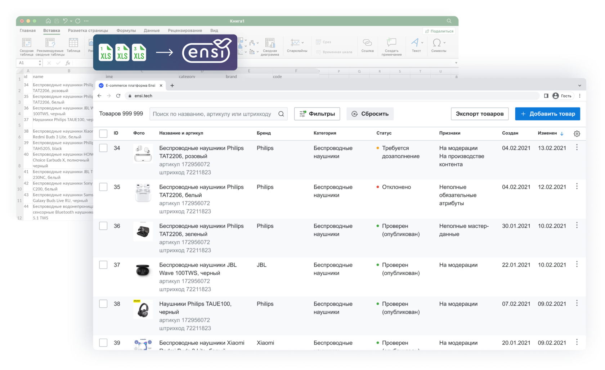Image resolution: width=605 pixels, height=370 pixels.
Task: Open the Фильтры filter panel
Action: click(317, 114)
